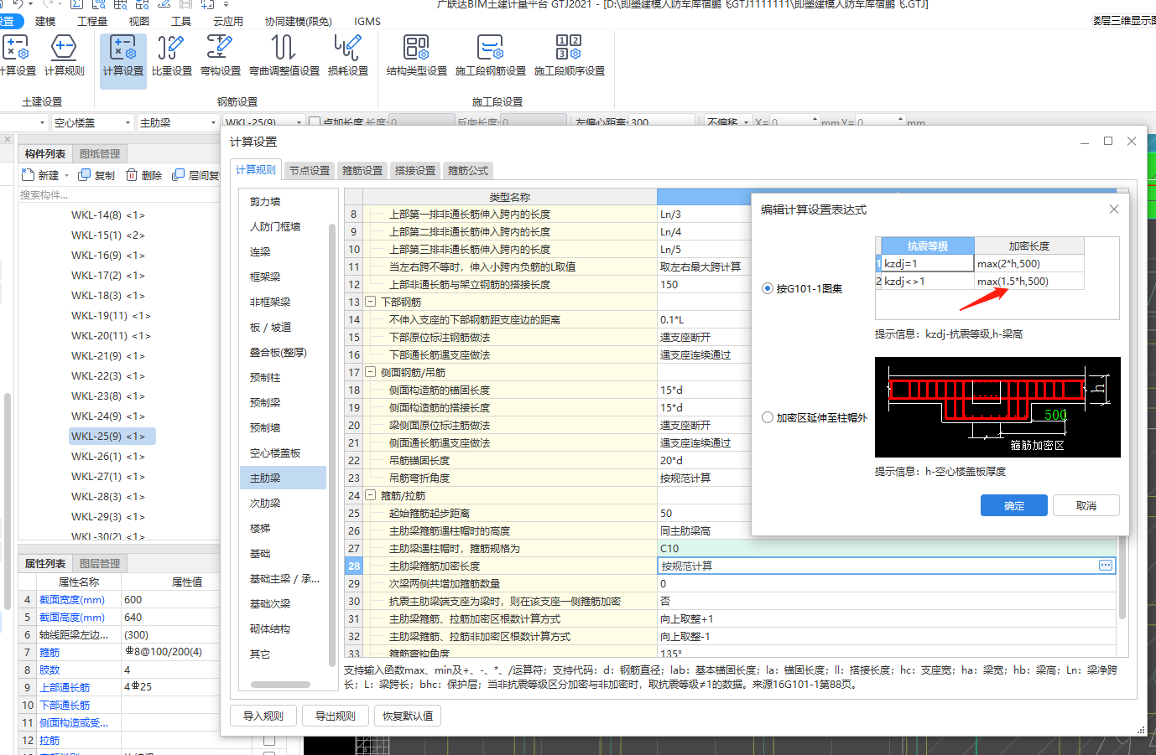Click the 层间复制 icon
The image size is (1156, 755).
[x=178, y=175]
